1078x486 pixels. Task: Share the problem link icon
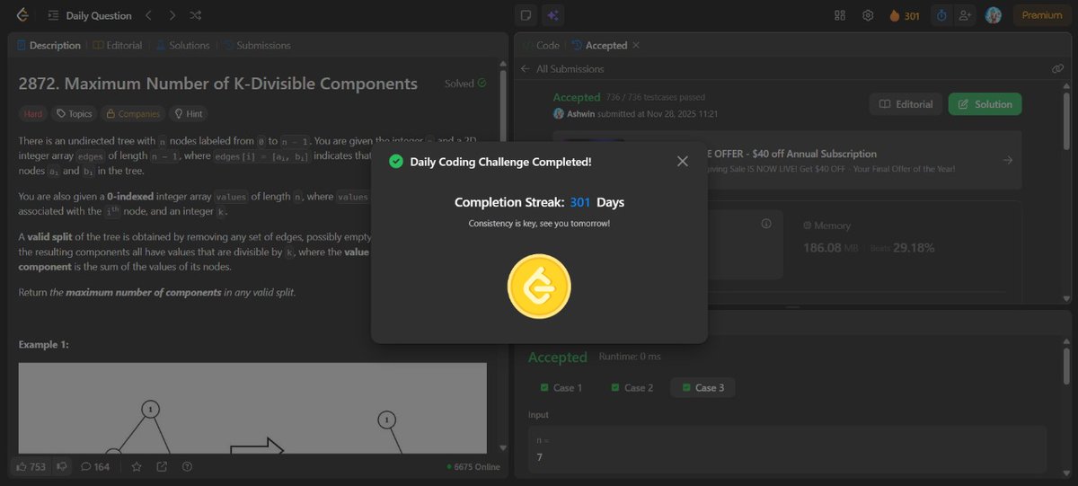click(162, 466)
